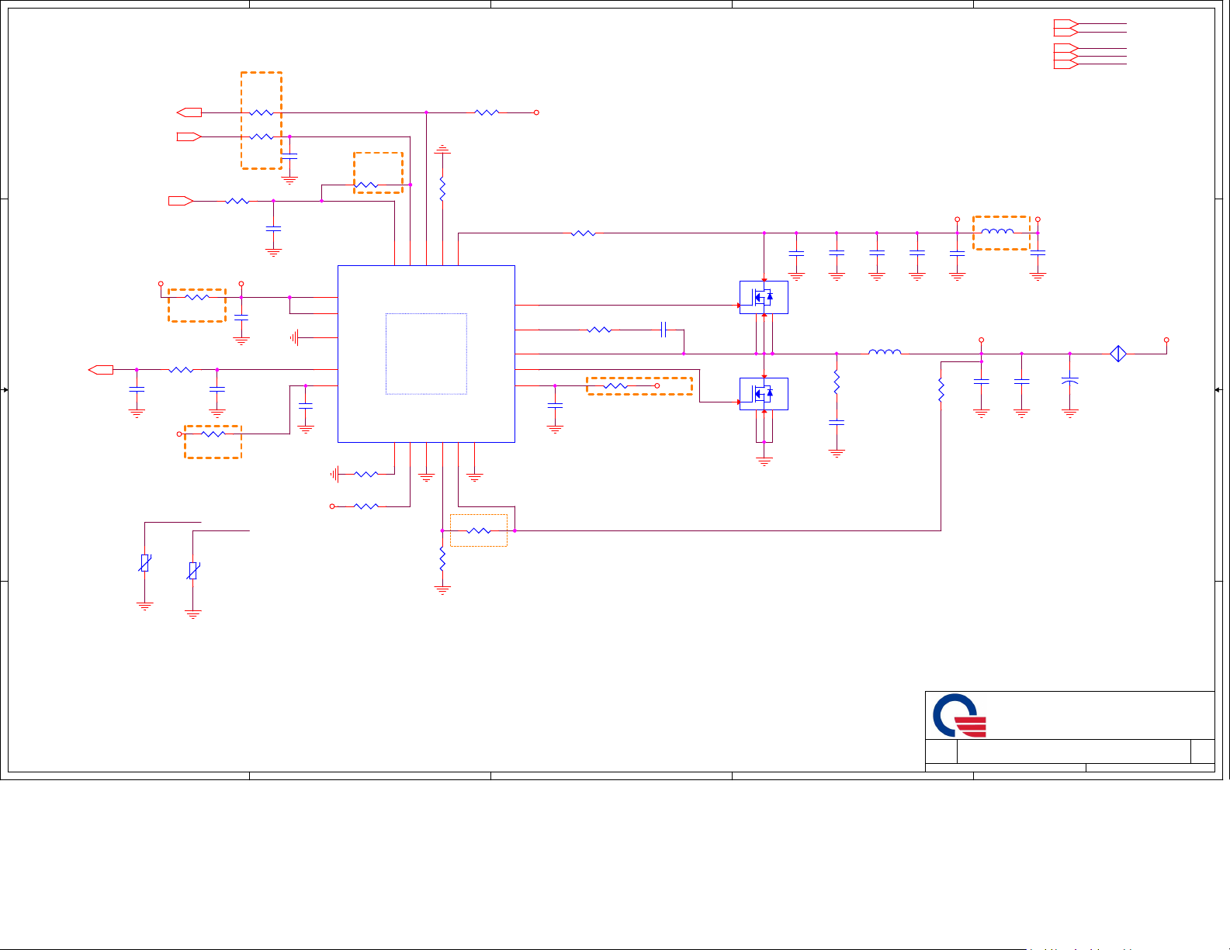The width and height of the screenshot is (1230, 950).
Task: Select the inductor inside the dashed box
Action: 997,231
